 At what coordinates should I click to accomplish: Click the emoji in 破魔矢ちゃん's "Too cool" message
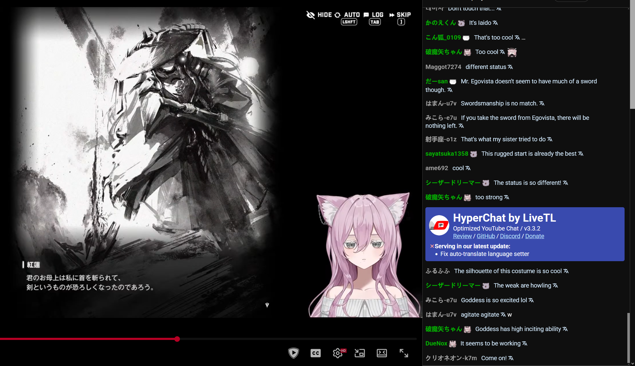[x=512, y=52]
